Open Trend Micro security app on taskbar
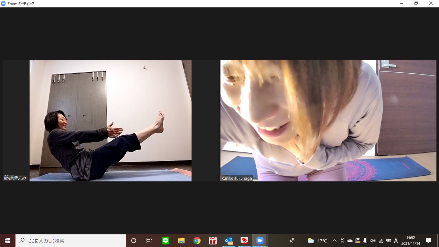 click(244, 241)
